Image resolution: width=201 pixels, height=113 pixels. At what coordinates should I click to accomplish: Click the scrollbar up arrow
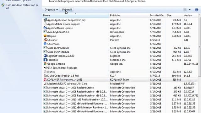point(200,15)
